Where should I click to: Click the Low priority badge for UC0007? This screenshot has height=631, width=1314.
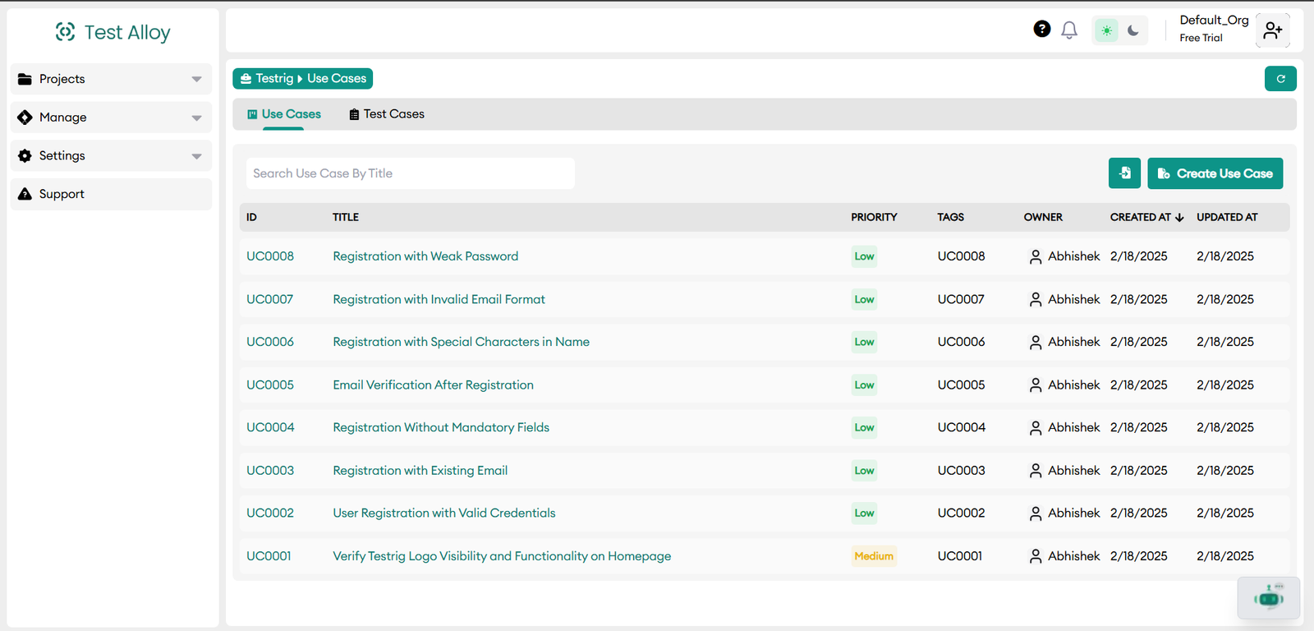[x=864, y=299]
